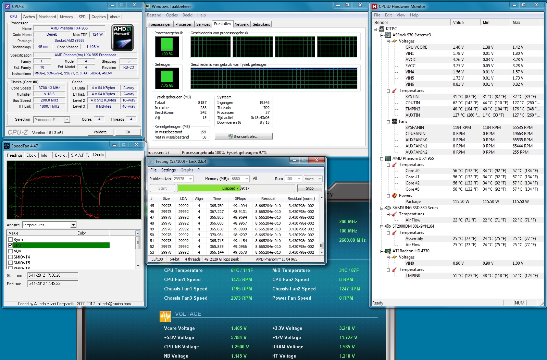
Task: Enable the System checkbox in SpeedFan
Action: click(11, 240)
